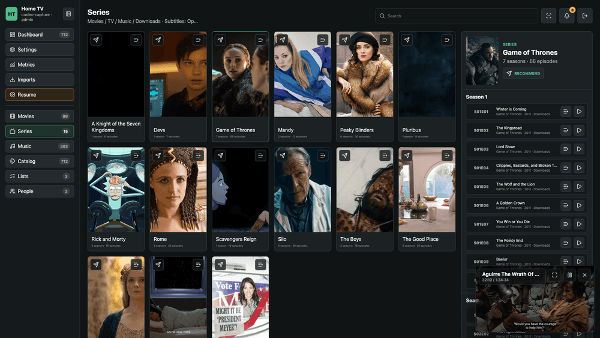Add Lord Snow episode to queue
Viewport: 600px width, 338px height.
coord(566,149)
